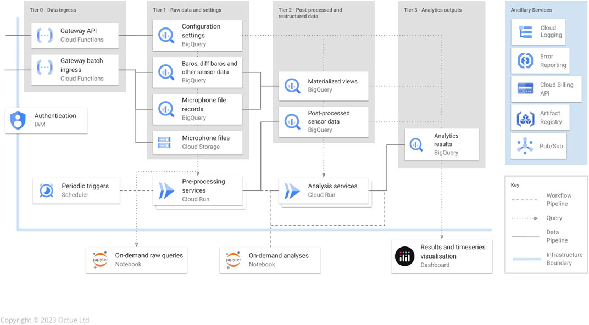Click the Jupyter icon for On-demand raw queries
This screenshot has height=325, width=589.
click(x=101, y=260)
